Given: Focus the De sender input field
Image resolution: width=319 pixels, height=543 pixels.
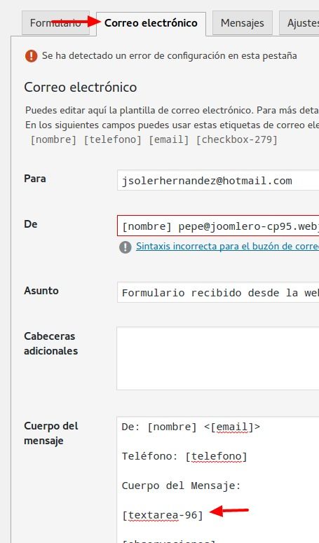Looking at the screenshot, I should (218, 226).
